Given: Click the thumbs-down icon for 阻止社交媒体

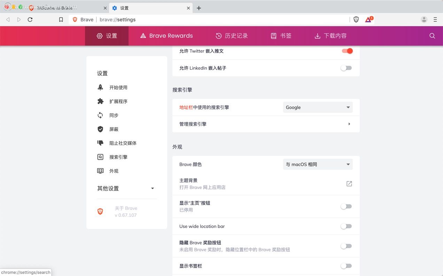Looking at the screenshot, I should point(100,143).
